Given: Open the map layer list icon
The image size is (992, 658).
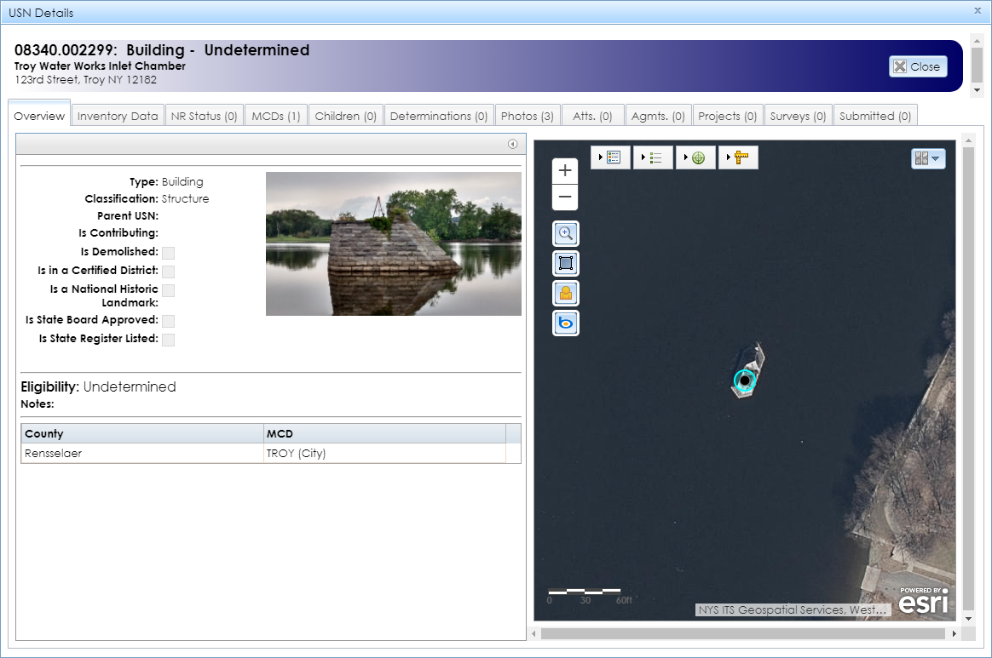Looking at the screenshot, I should [x=614, y=157].
